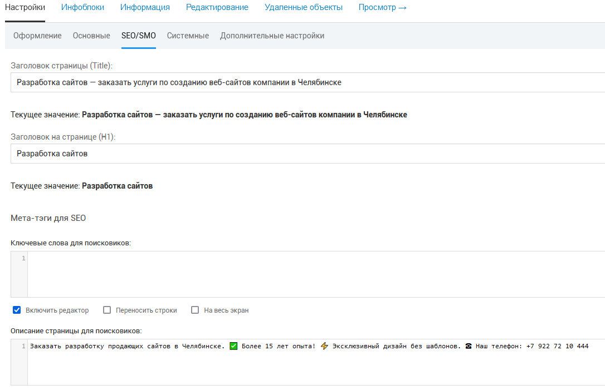Viewport: 605px width, 390px height.
Task: Disable the Включить редактор checkbox
Action: (17, 310)
